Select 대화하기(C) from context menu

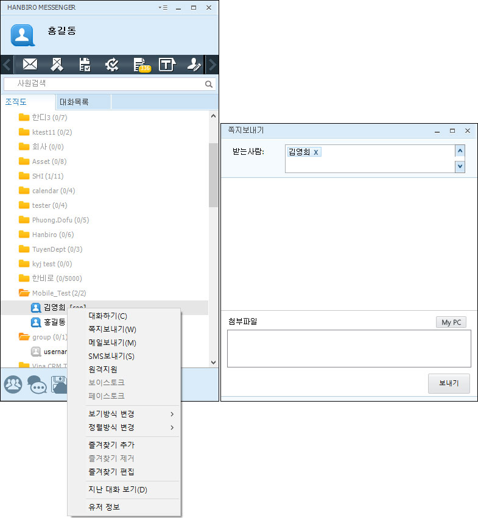coord(108,316)
